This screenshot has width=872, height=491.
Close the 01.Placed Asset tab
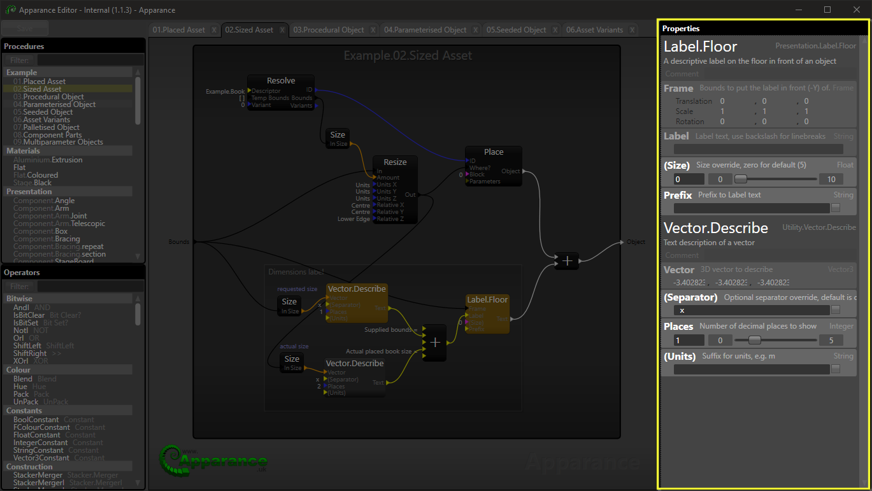coord(214,30)
